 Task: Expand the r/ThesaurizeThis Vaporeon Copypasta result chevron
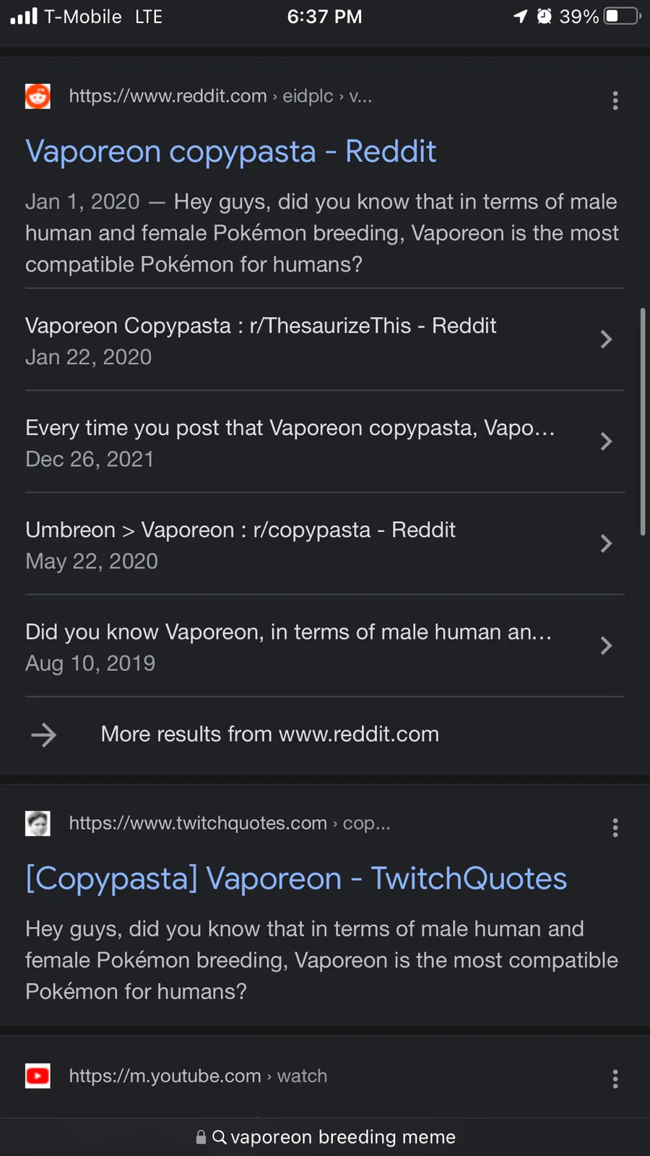(606, 340)
